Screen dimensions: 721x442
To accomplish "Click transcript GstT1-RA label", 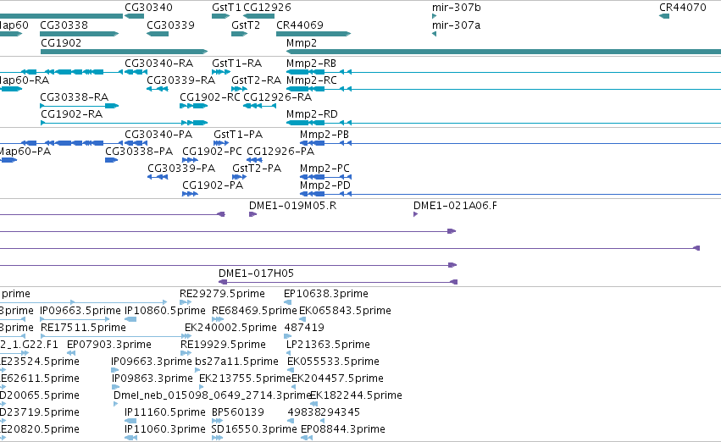I will pyautogui.click(x=237, y=63).
